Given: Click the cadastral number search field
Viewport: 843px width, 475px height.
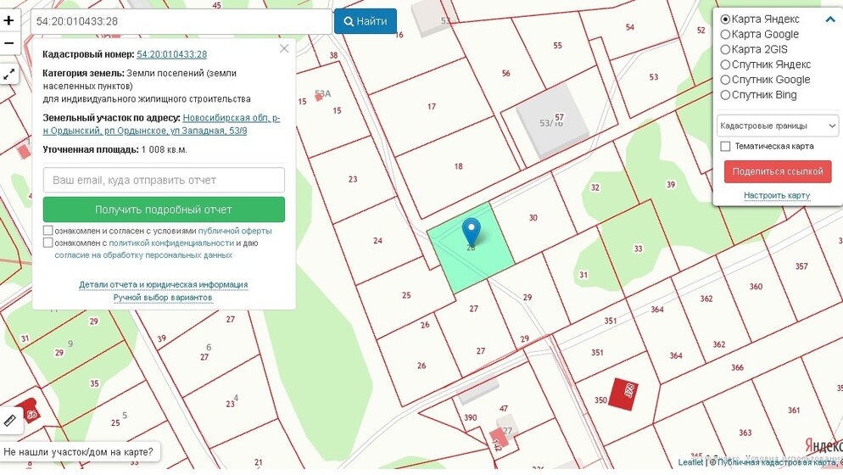Looking at the screenshot, I should (181, 21).
